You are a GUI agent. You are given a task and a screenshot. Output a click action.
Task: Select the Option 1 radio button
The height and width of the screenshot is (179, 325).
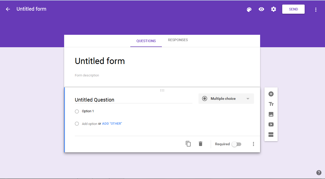click(x=77, y=111)
